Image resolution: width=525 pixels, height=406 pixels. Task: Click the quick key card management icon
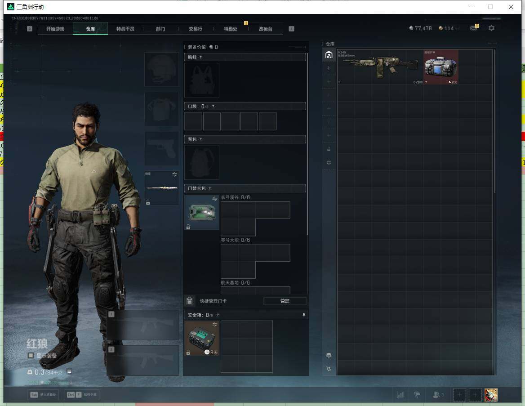point(190,301)
